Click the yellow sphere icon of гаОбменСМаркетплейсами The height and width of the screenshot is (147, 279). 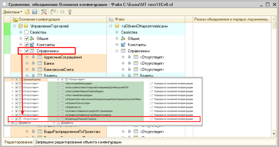tap(117, 26)
